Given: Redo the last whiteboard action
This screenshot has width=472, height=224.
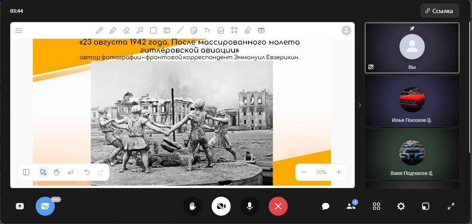Looking at the screenshot, I should pyautogui.click(x=101, y=172).
